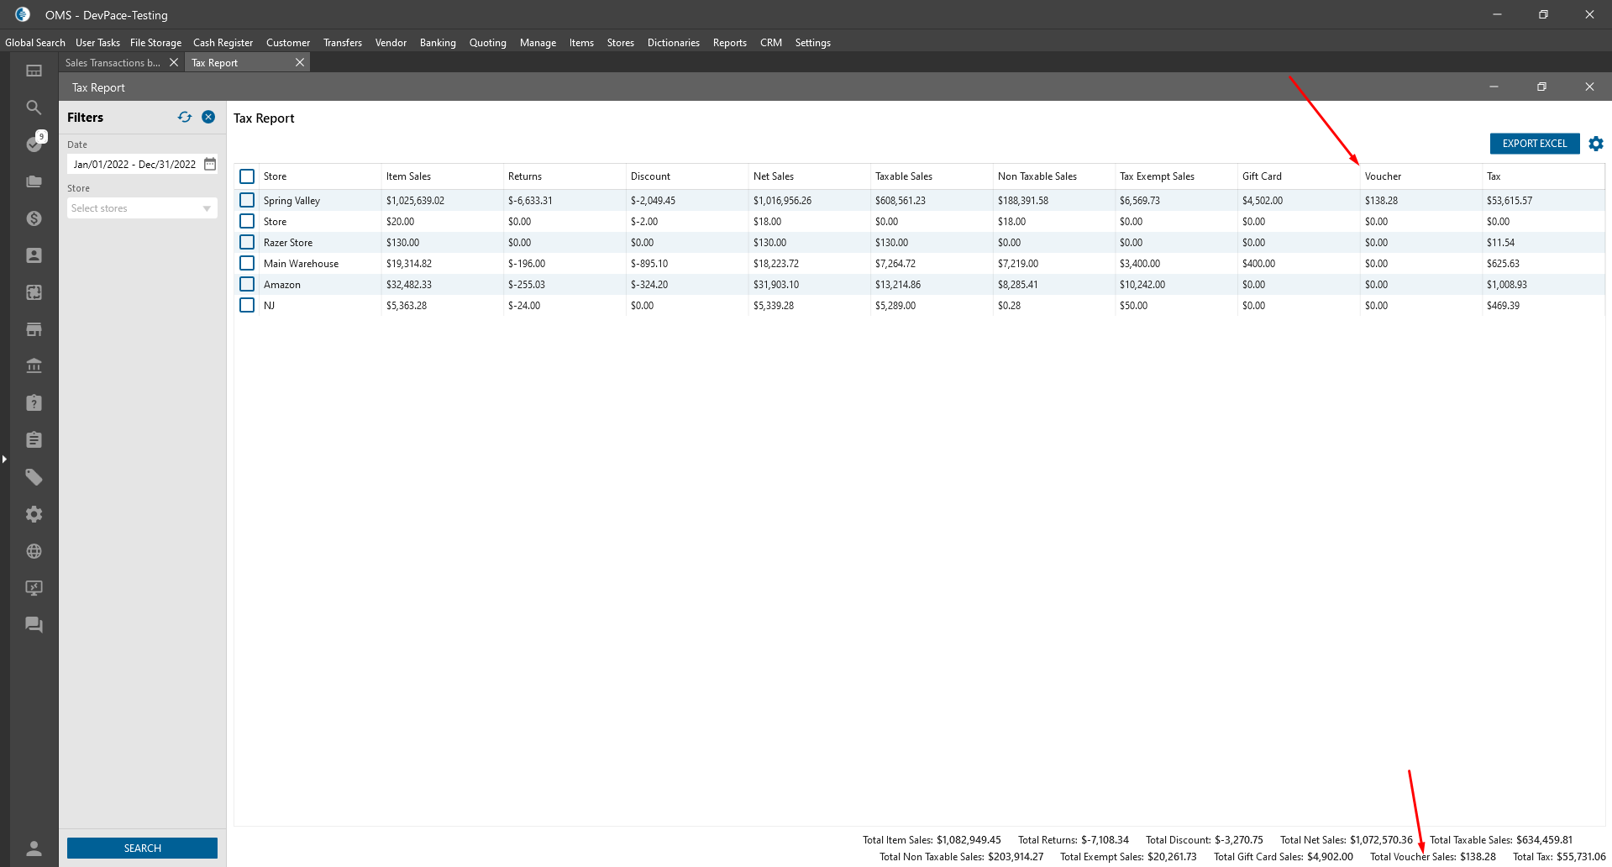Open the Dictionaries menu

(674, 43)
